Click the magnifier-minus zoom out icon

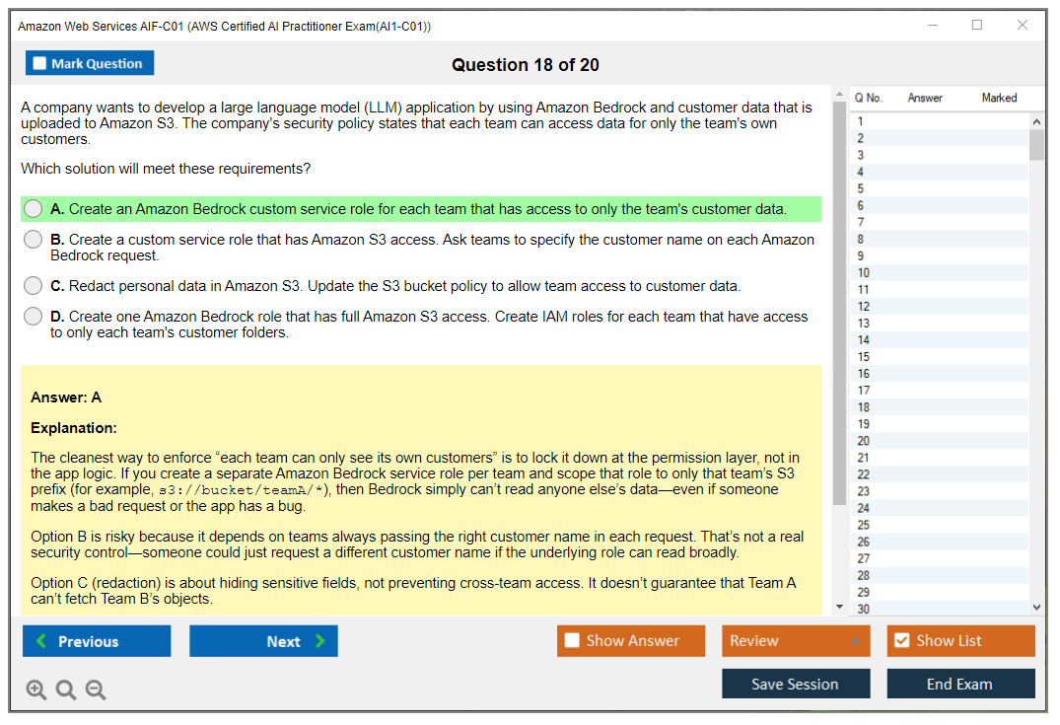pos(96,689)
